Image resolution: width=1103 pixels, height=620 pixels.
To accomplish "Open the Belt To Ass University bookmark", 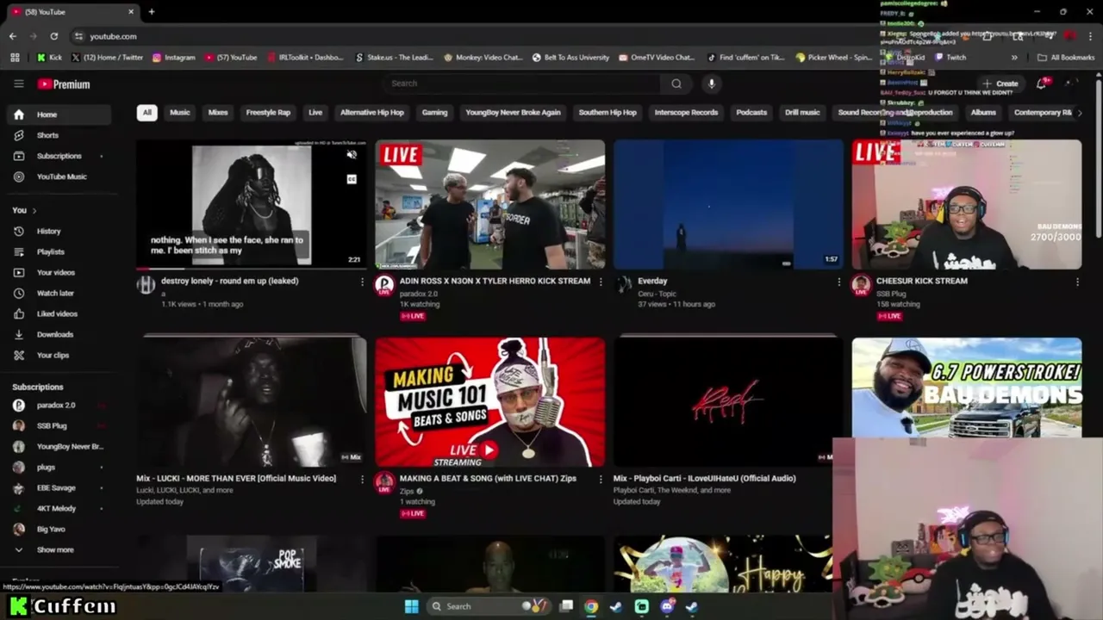I will (x=570, y=58).
